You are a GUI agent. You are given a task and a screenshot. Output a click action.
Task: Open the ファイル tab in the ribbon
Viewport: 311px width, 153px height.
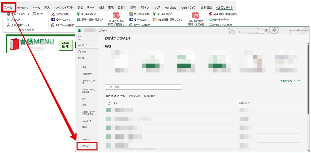(8, 8)
